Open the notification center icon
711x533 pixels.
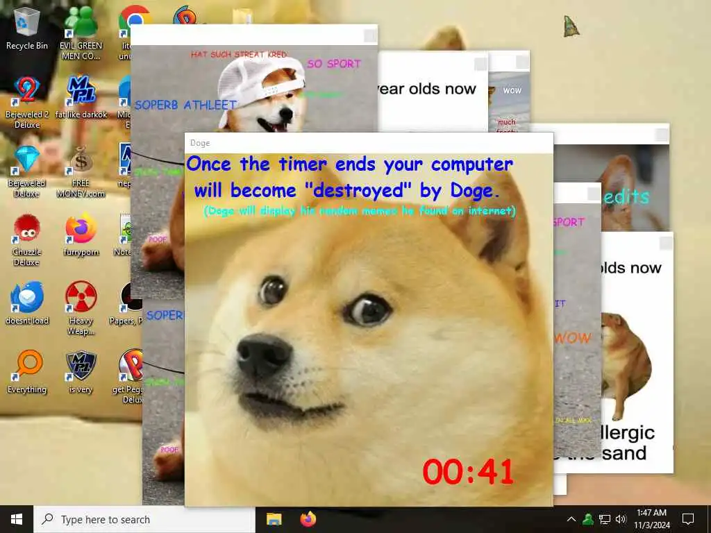688,519
